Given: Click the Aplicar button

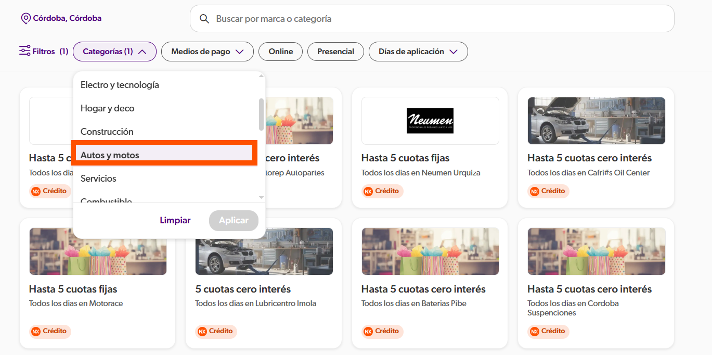Looking at the screenshot, I should tap(234, 221).
